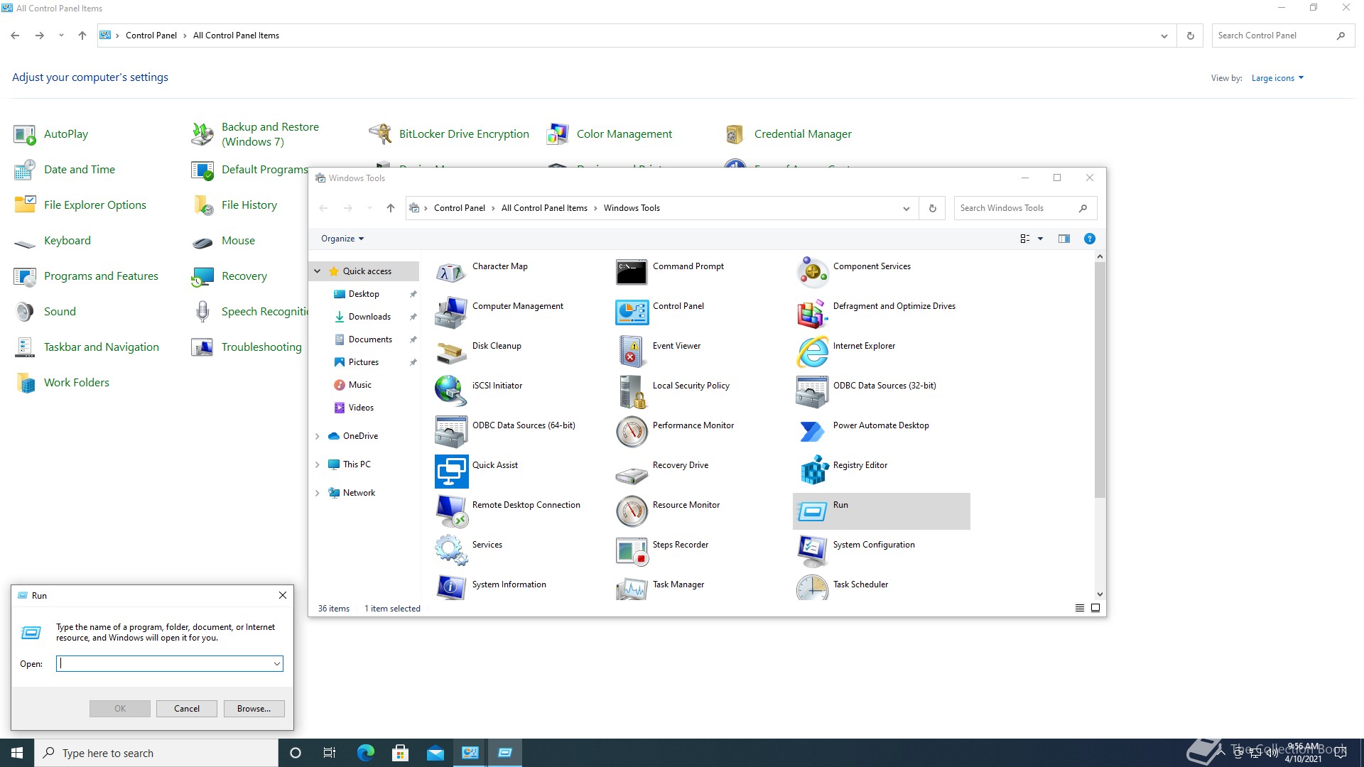Open System Configuration icon

pyautogui.click(x=812, y=551)
